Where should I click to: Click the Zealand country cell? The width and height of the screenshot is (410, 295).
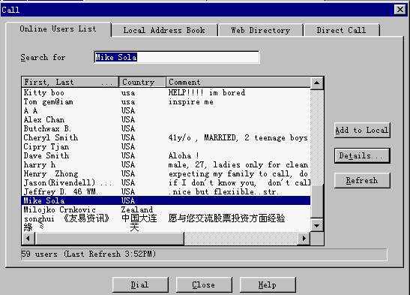(x=137, y=209)
